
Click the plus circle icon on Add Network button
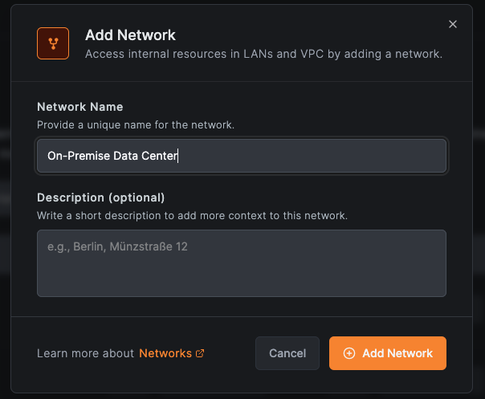click(348, 353)
